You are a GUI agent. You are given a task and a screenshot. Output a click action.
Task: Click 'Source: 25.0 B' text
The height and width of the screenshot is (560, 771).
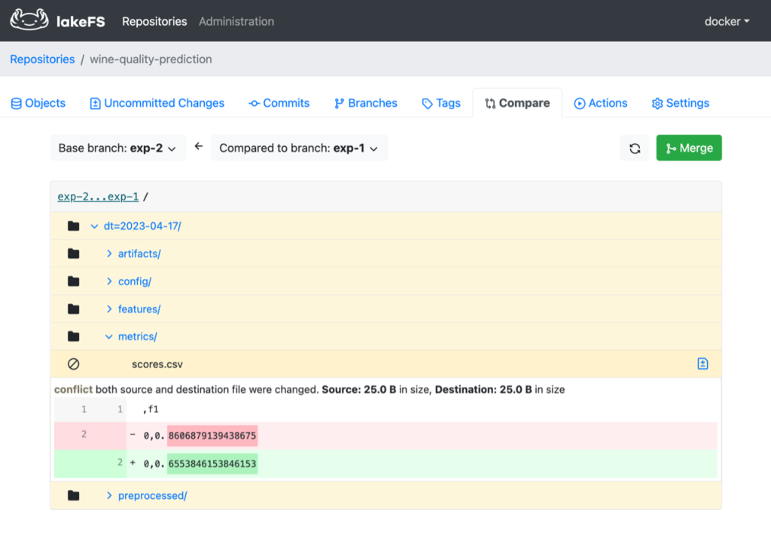[359, 389]
